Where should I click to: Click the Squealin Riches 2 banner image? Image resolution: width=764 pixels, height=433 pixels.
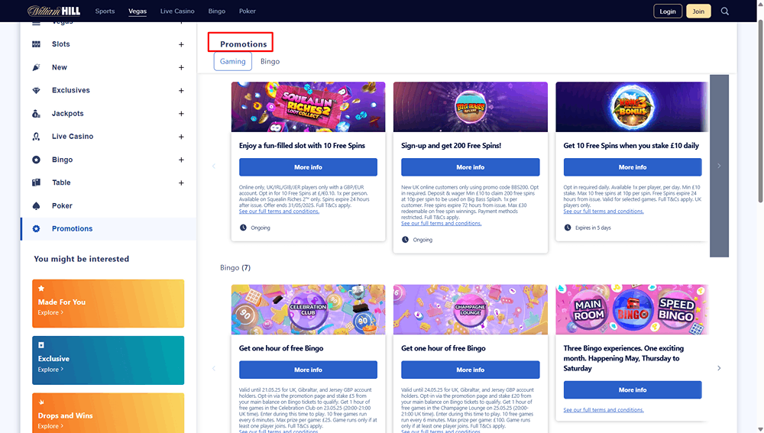click(308, 107)
